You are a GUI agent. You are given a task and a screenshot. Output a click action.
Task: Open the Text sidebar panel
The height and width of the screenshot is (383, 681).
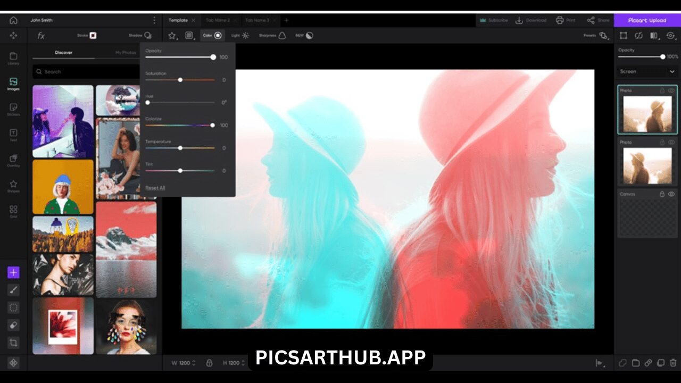click(x=13, y=135)
